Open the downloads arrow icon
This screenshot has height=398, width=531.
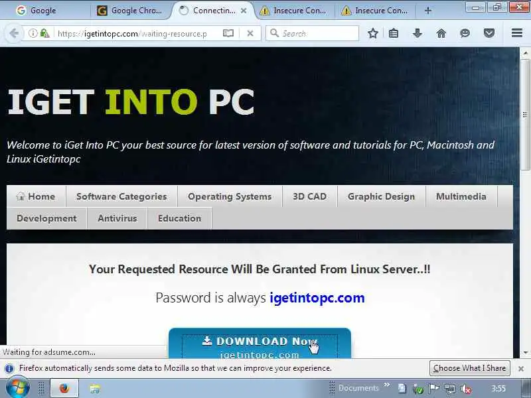(x=417, y=33)
